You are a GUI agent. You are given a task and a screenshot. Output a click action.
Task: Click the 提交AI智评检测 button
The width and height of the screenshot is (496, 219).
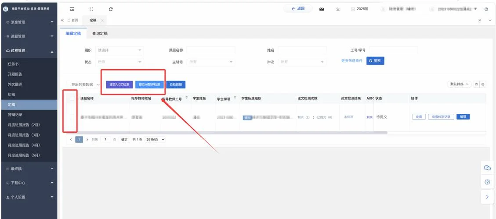[x=150, y=85]
